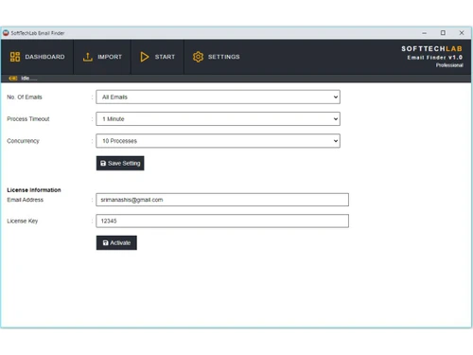This screenshot has height=355, width=473.
Task: Click the SoftTechLab app icon in title bar
Action: (6, 33)
